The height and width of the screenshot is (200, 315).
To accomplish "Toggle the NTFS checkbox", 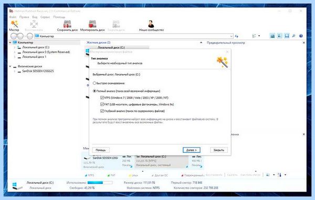I will (102, 97).
